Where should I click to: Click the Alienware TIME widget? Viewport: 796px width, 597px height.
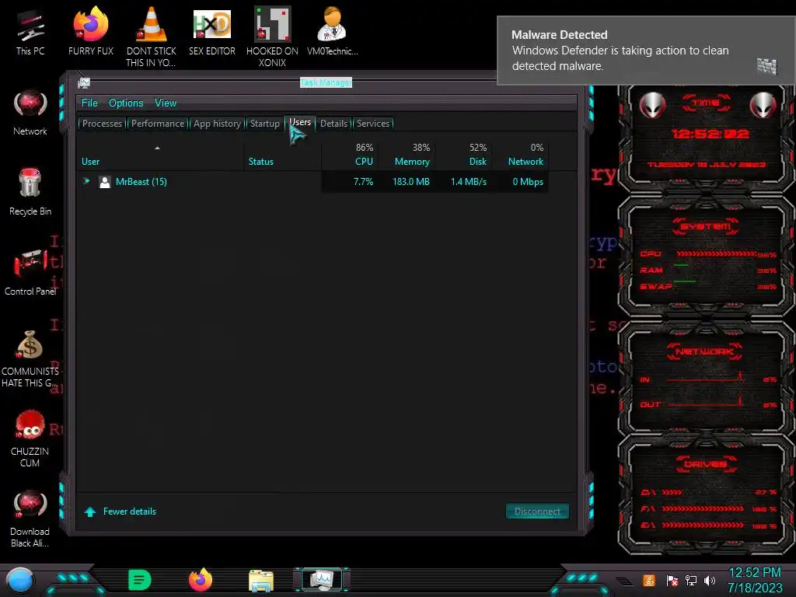tap(706, 137)
